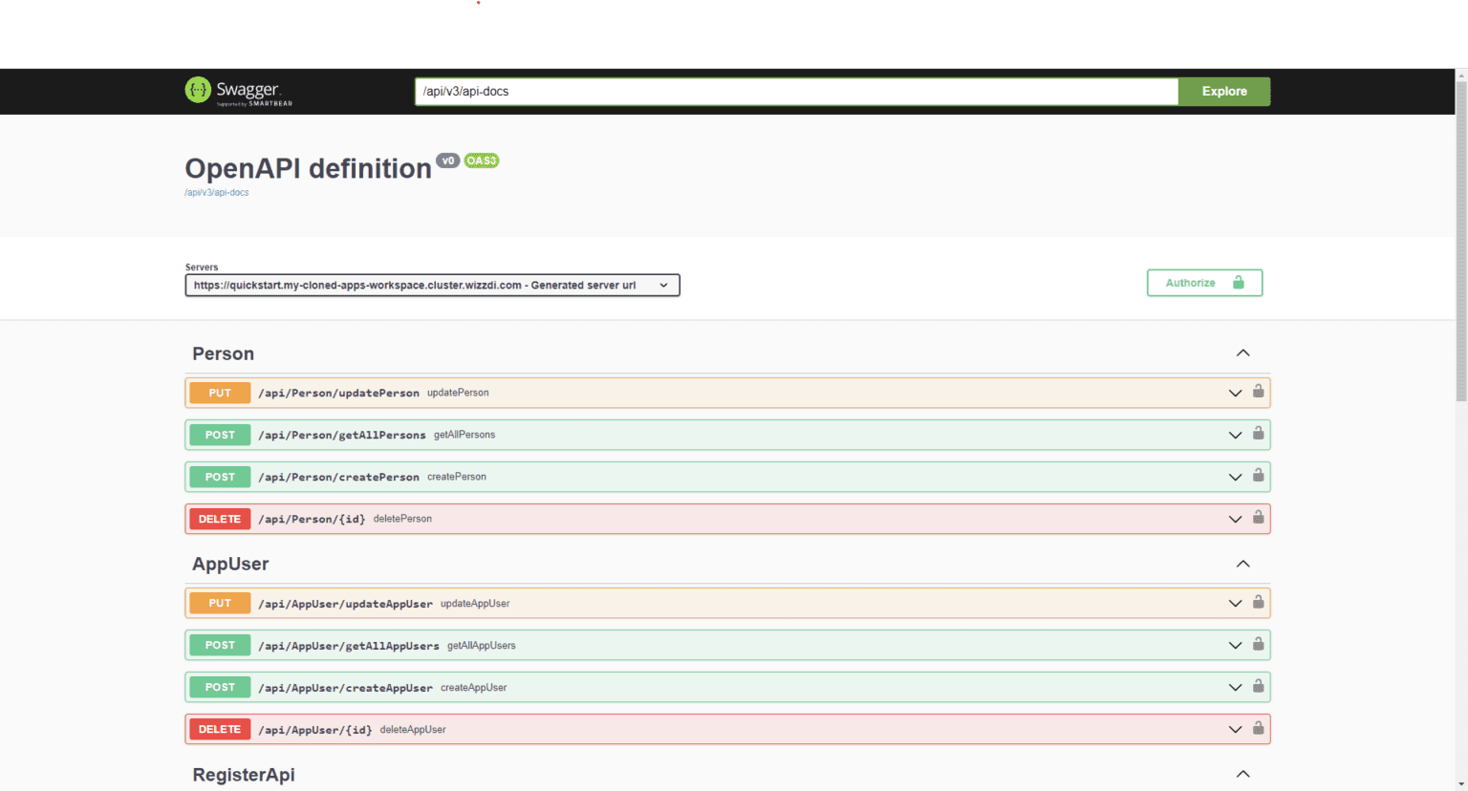This screenshot has height=791, width=1468.
Task: Expand the PUT updatePerson endpoint chevron
Action: coord(1235,393)
